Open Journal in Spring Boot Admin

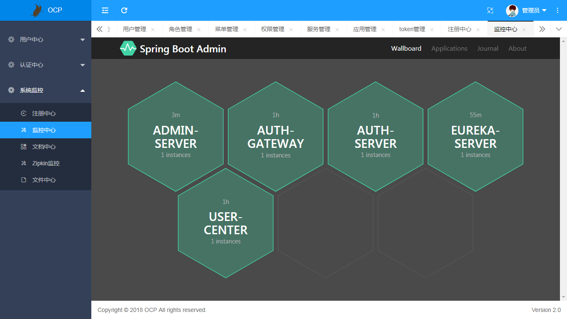(488, 48)
